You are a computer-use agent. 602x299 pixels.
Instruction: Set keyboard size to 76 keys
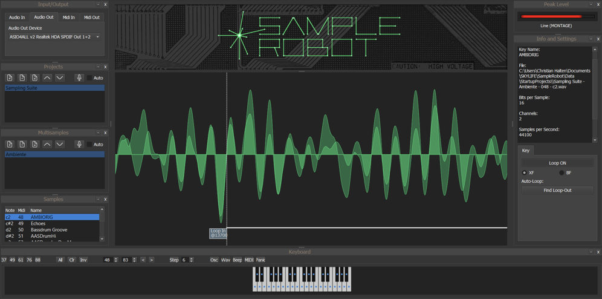click(x=29, y=260)
